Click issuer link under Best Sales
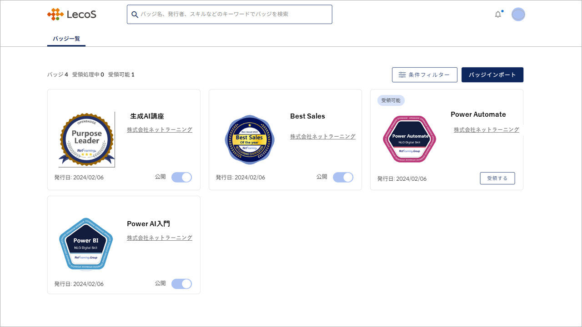The height and width of the screenshot is (327, 582). click(323, 137)
